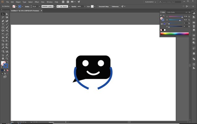The width and height of the screenshot is (197, 124).
Task: Set paint to None in toolbox
Action: pyautogui.click(x=8, y=70)
